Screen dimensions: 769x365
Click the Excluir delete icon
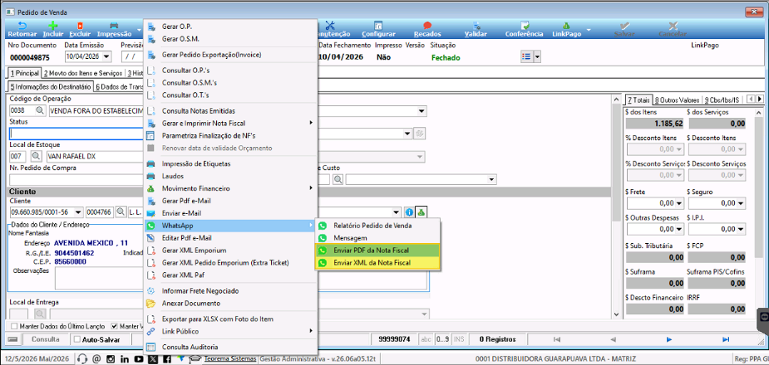pyautogui.click(x=80, y=26)
